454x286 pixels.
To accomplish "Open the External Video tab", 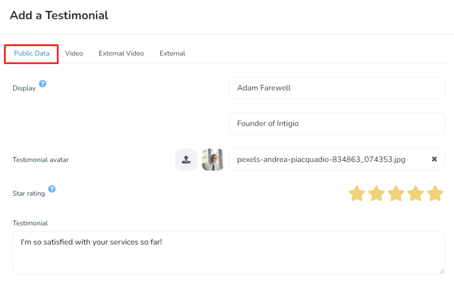I will coord(121,54).
